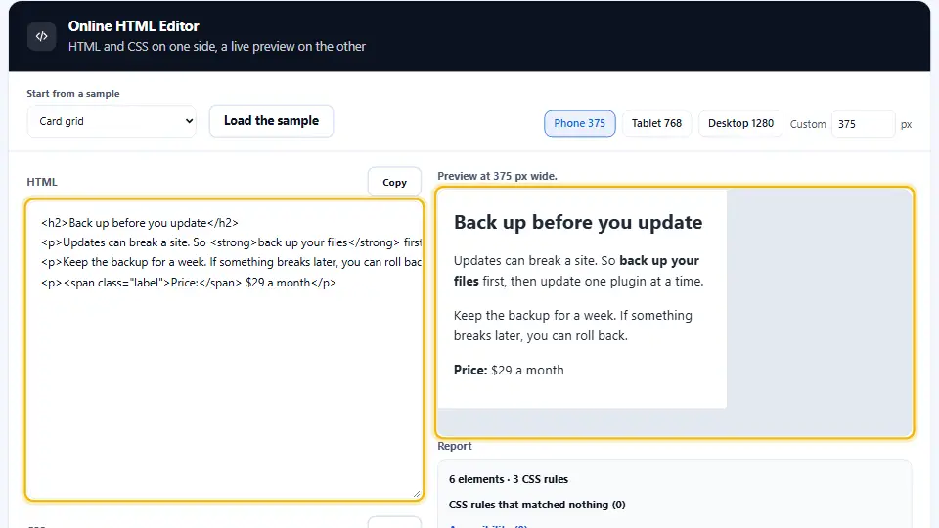Click the preview heading Back up before you update

pyautogui.click(x=578, y=222)
